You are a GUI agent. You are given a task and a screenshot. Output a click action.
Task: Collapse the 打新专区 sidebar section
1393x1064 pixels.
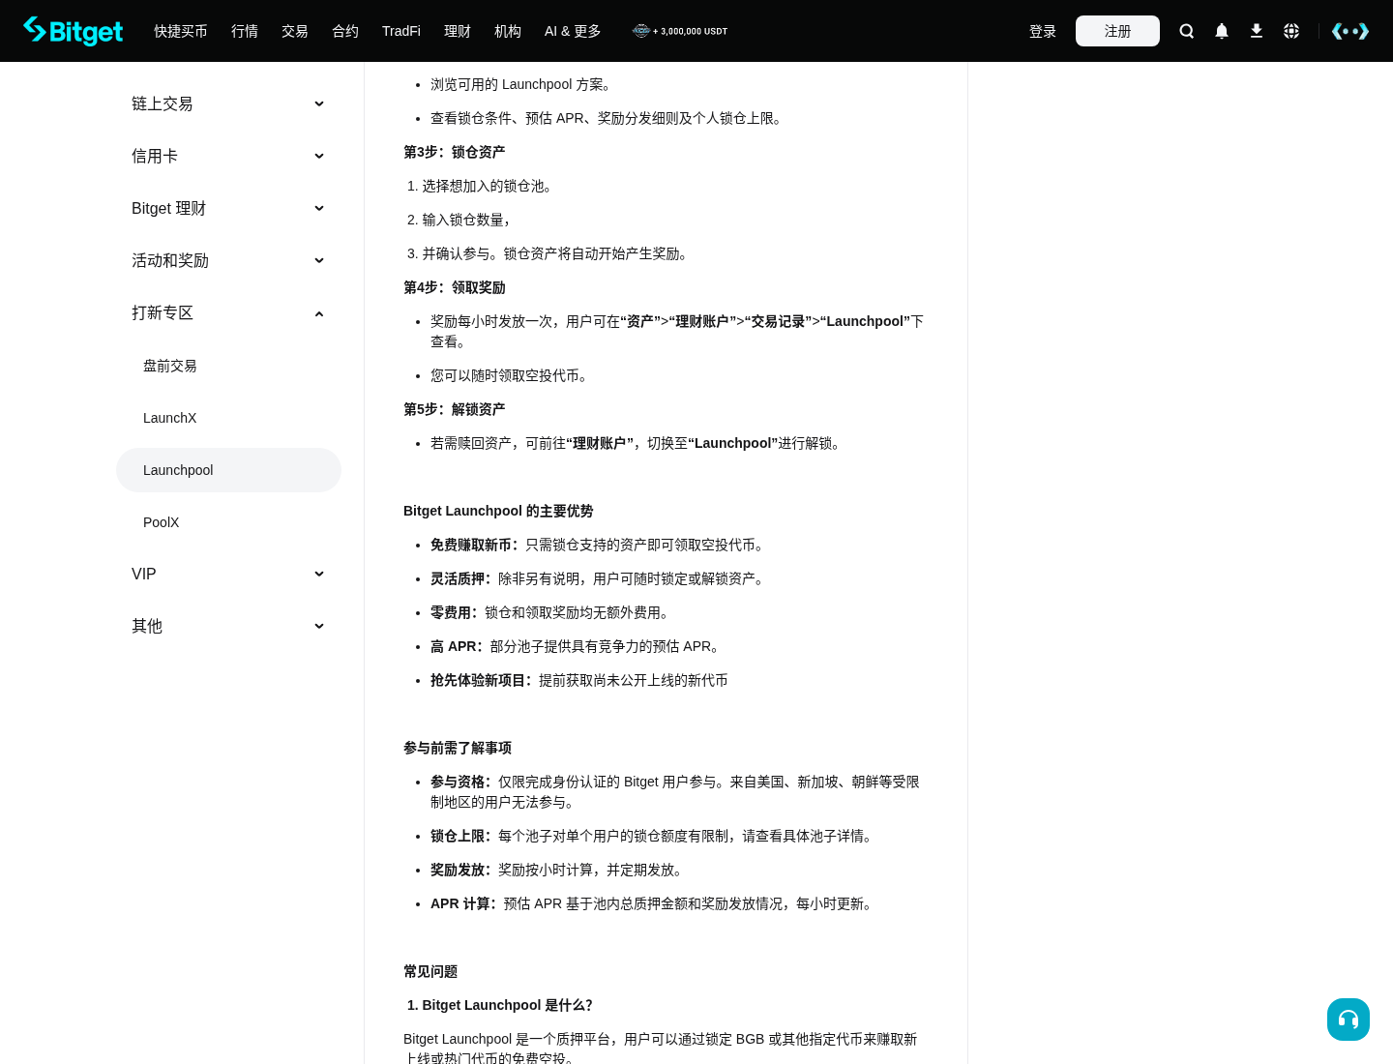[228, 312]
